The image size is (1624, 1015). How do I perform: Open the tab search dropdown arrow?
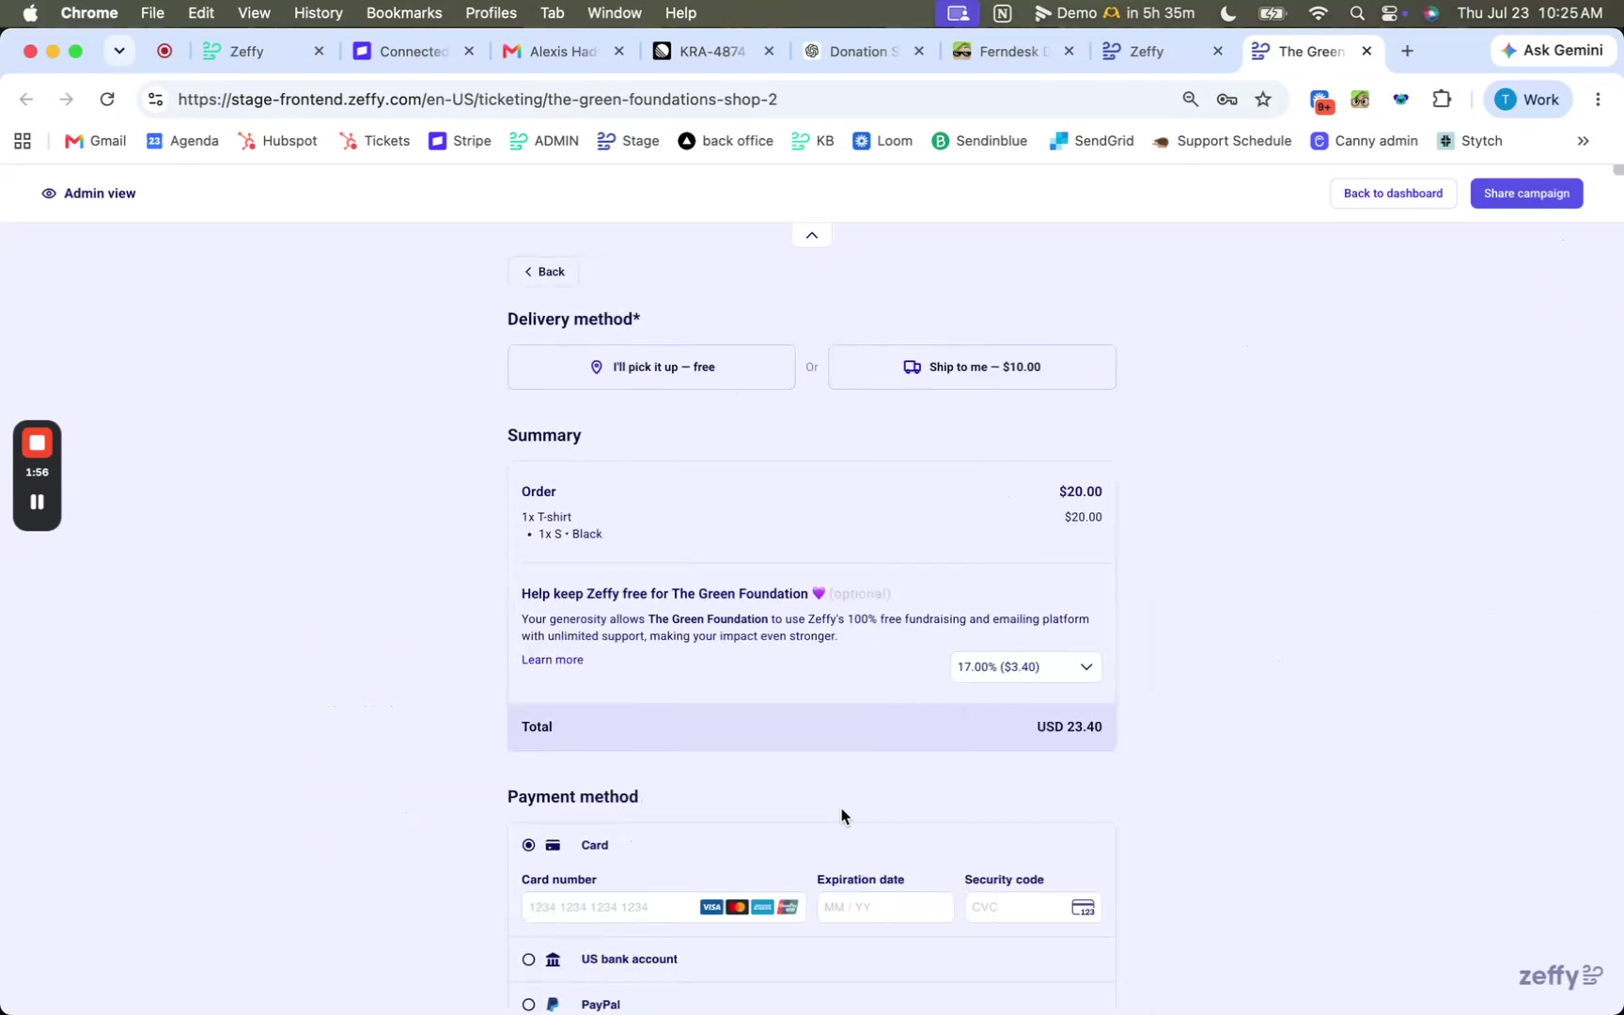(119, 51)
